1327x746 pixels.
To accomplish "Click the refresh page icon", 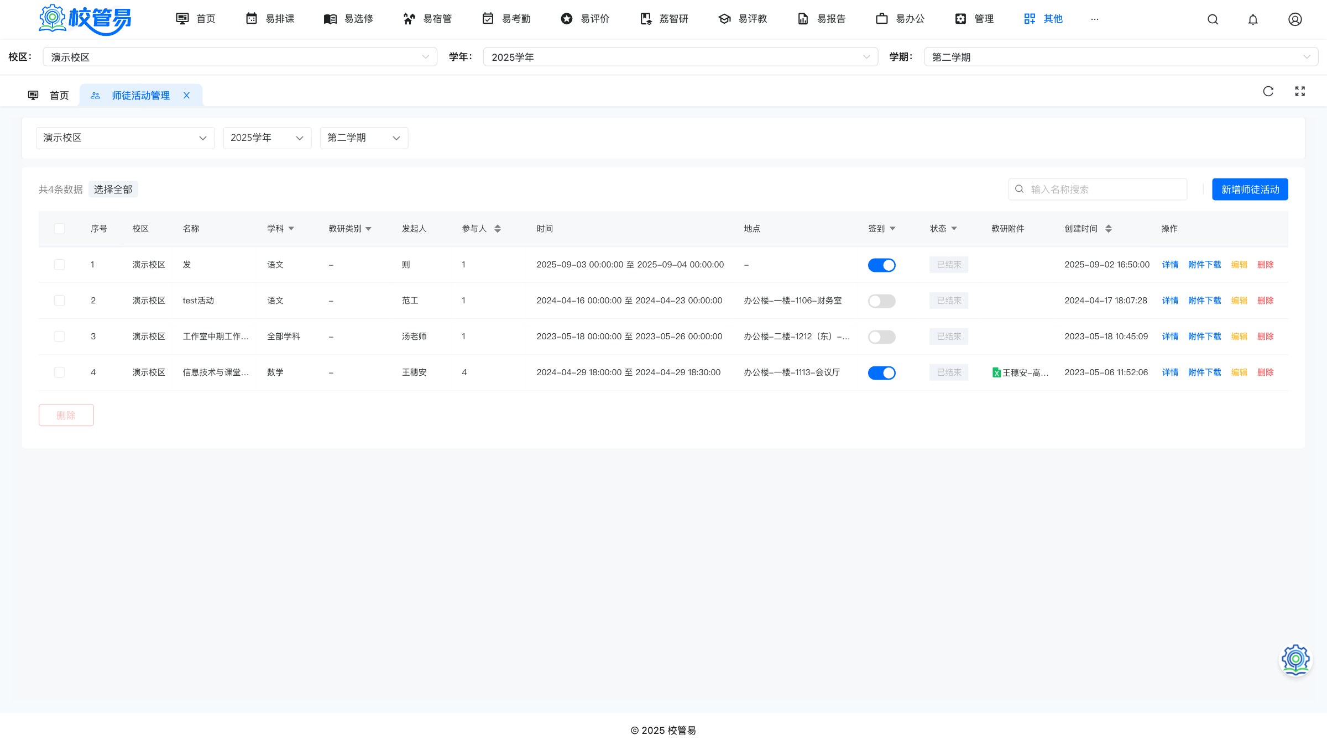I will pyautogui.click(x=1268, y=91).
